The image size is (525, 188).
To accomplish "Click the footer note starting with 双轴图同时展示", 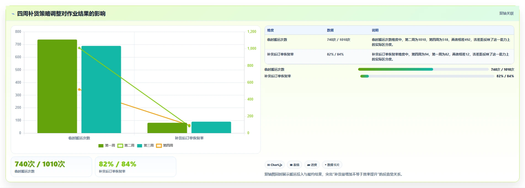I will click(334, 174).
